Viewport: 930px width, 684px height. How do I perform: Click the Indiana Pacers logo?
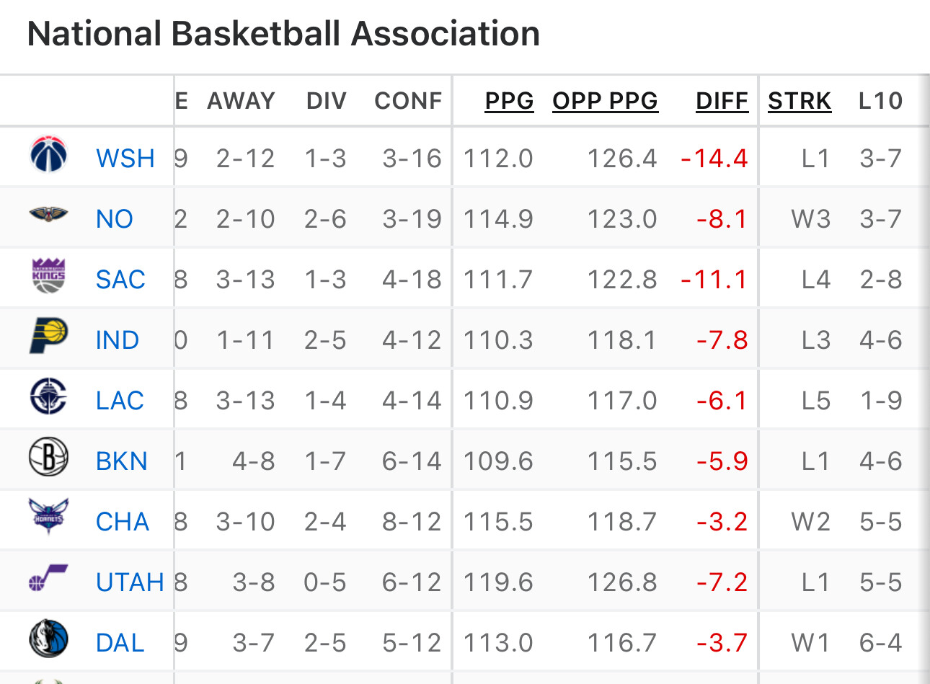pos(48,337)
